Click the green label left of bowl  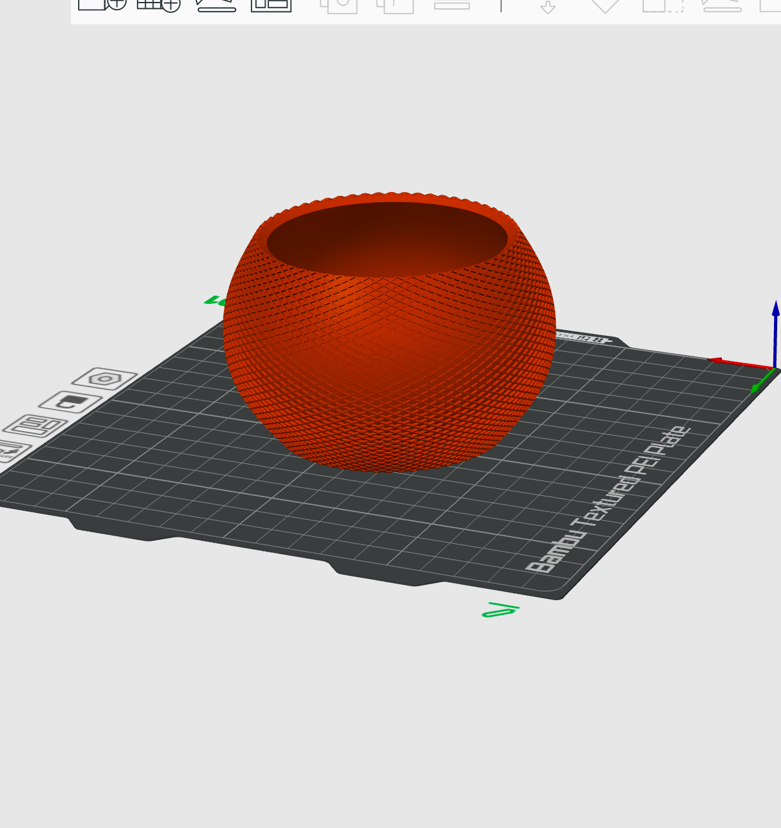click(214, 301)
